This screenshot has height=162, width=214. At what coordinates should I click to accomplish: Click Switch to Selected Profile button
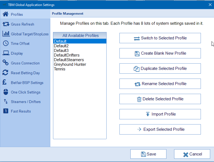click(x=160, y=38)
